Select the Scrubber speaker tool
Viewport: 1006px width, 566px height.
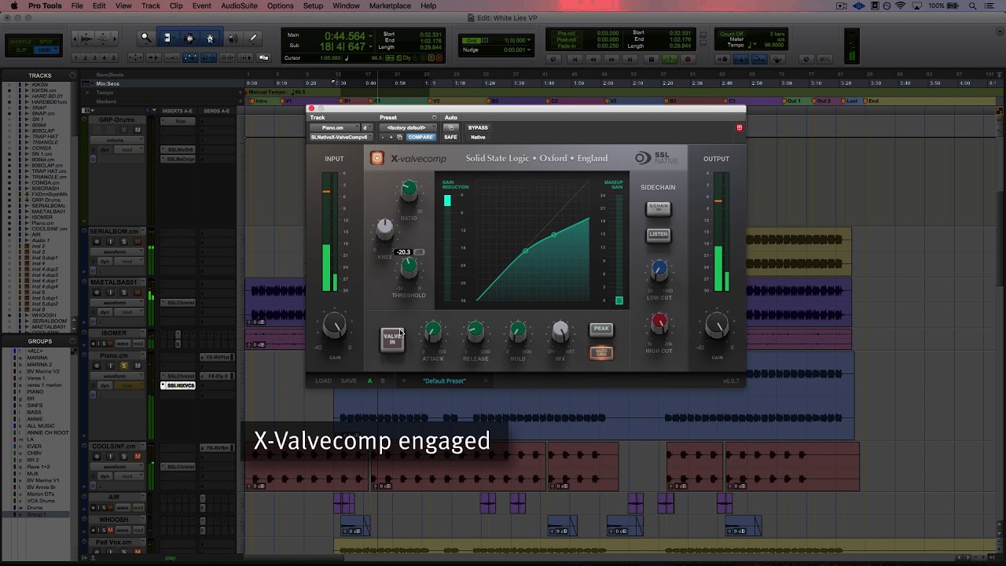coord(232,38)
